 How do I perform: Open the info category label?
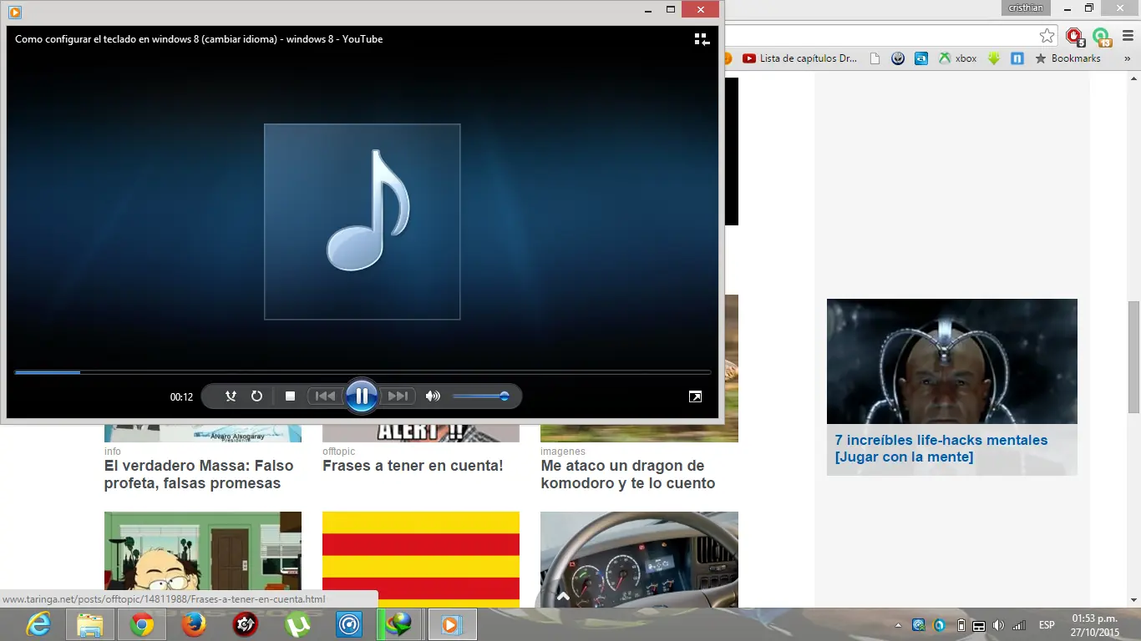113,452
